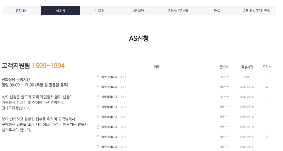Click lock icon on the 2025-06-07 post
This screenshot has height=151, width=283.
tap(98, 137)
